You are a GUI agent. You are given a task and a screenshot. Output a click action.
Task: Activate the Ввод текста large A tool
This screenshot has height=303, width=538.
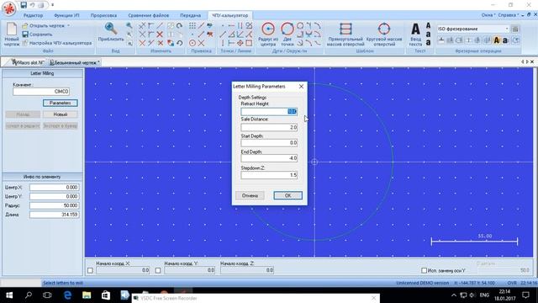coord(415,34)
